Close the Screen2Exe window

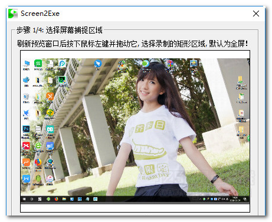pos(256,14)
